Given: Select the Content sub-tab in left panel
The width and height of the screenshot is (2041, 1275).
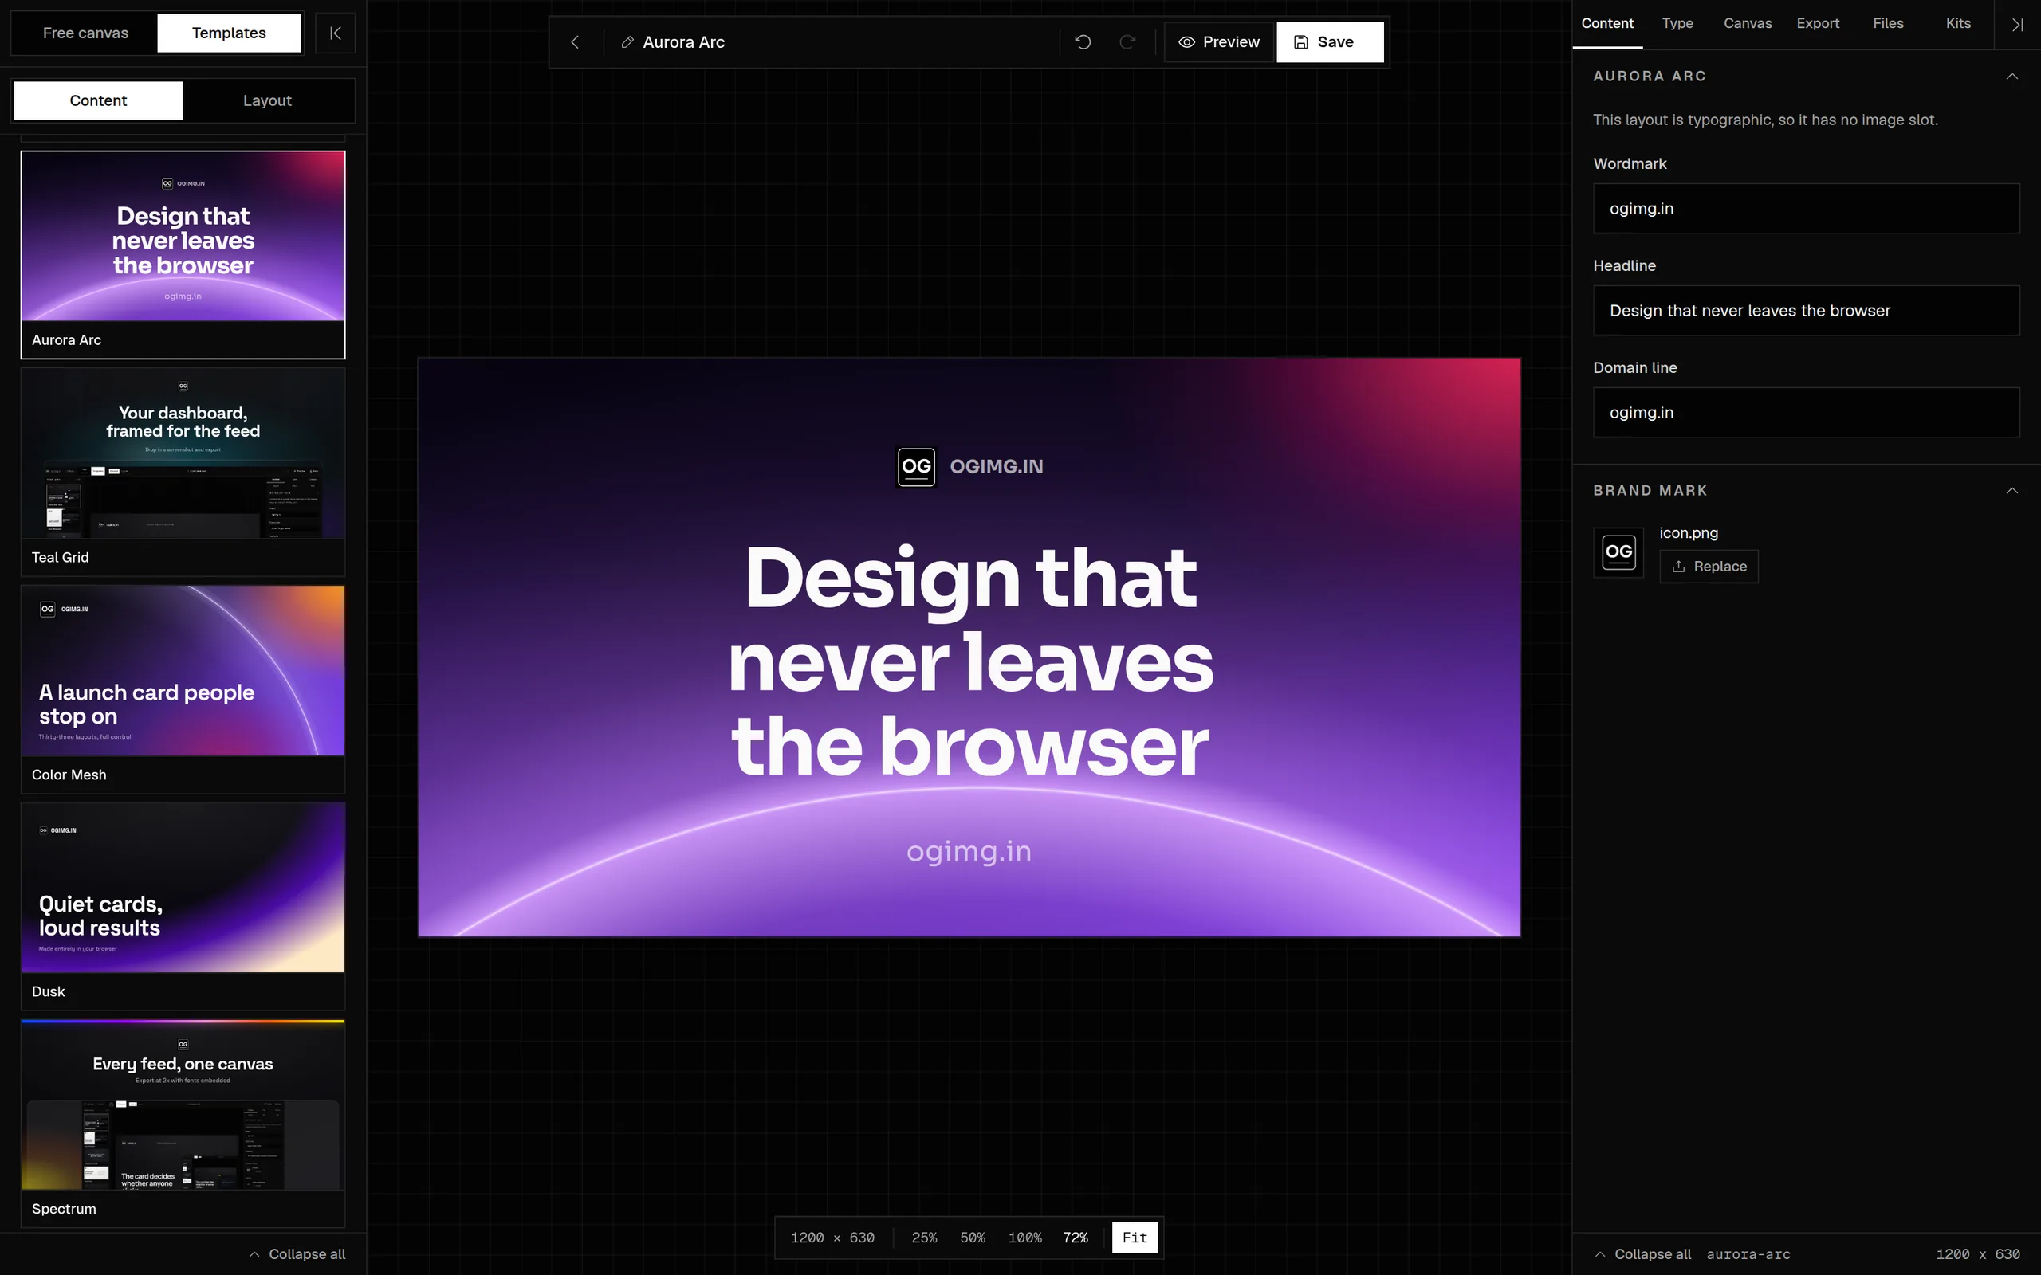Looking at the screenshot, I should [x=98, y=100].
